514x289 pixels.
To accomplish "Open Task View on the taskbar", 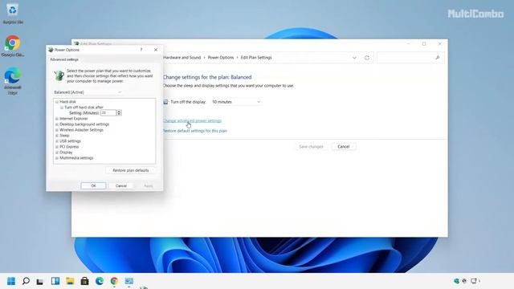I will pos(40,281).
